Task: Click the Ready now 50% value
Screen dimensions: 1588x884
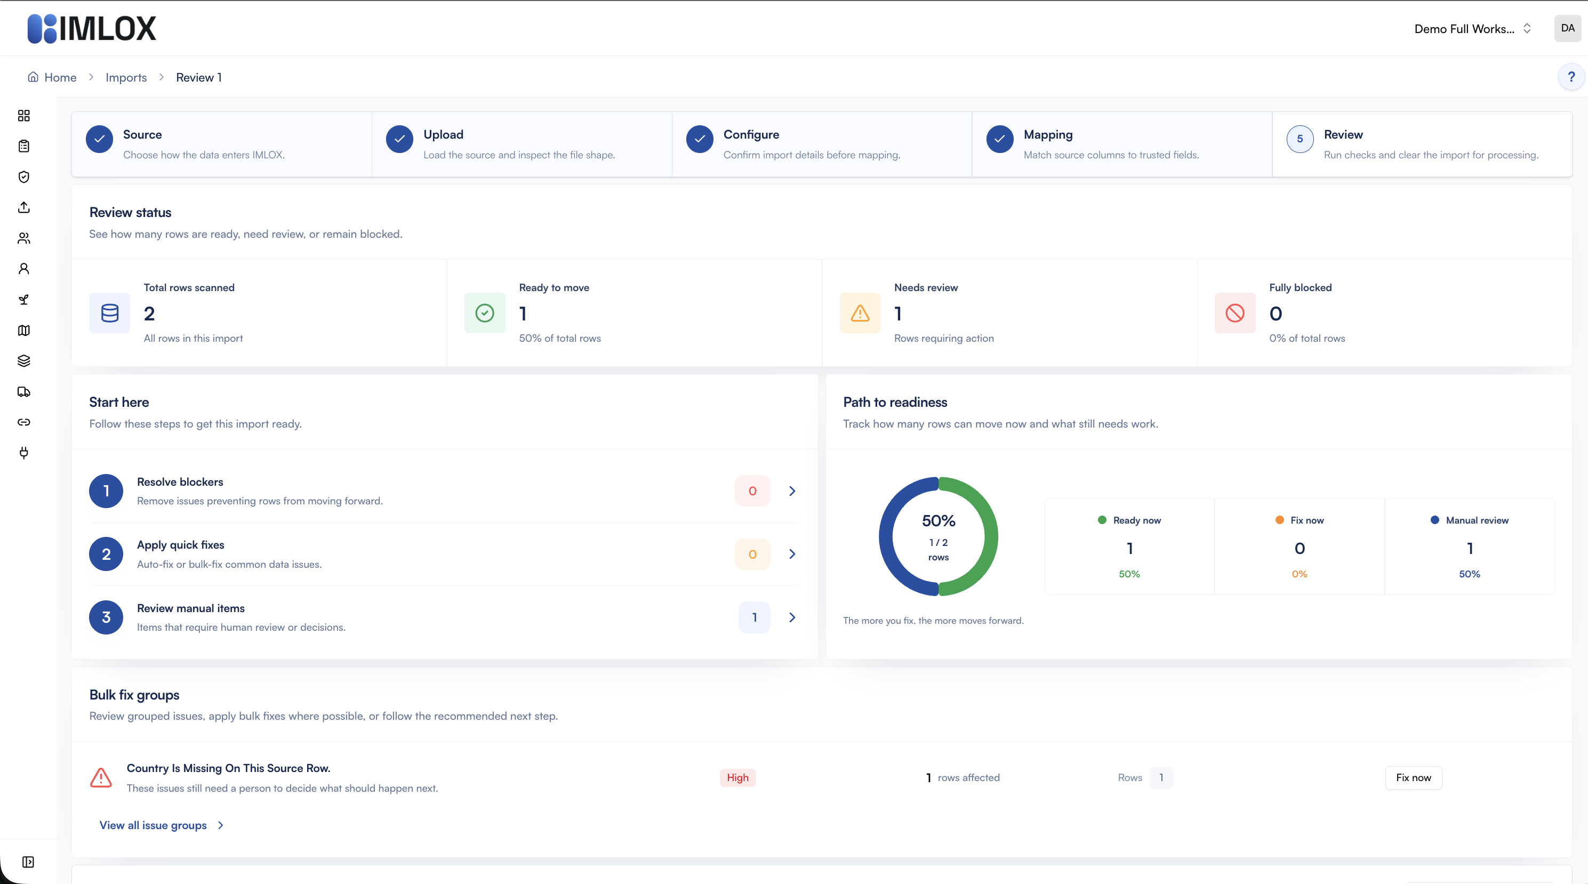Action: 1129,574
